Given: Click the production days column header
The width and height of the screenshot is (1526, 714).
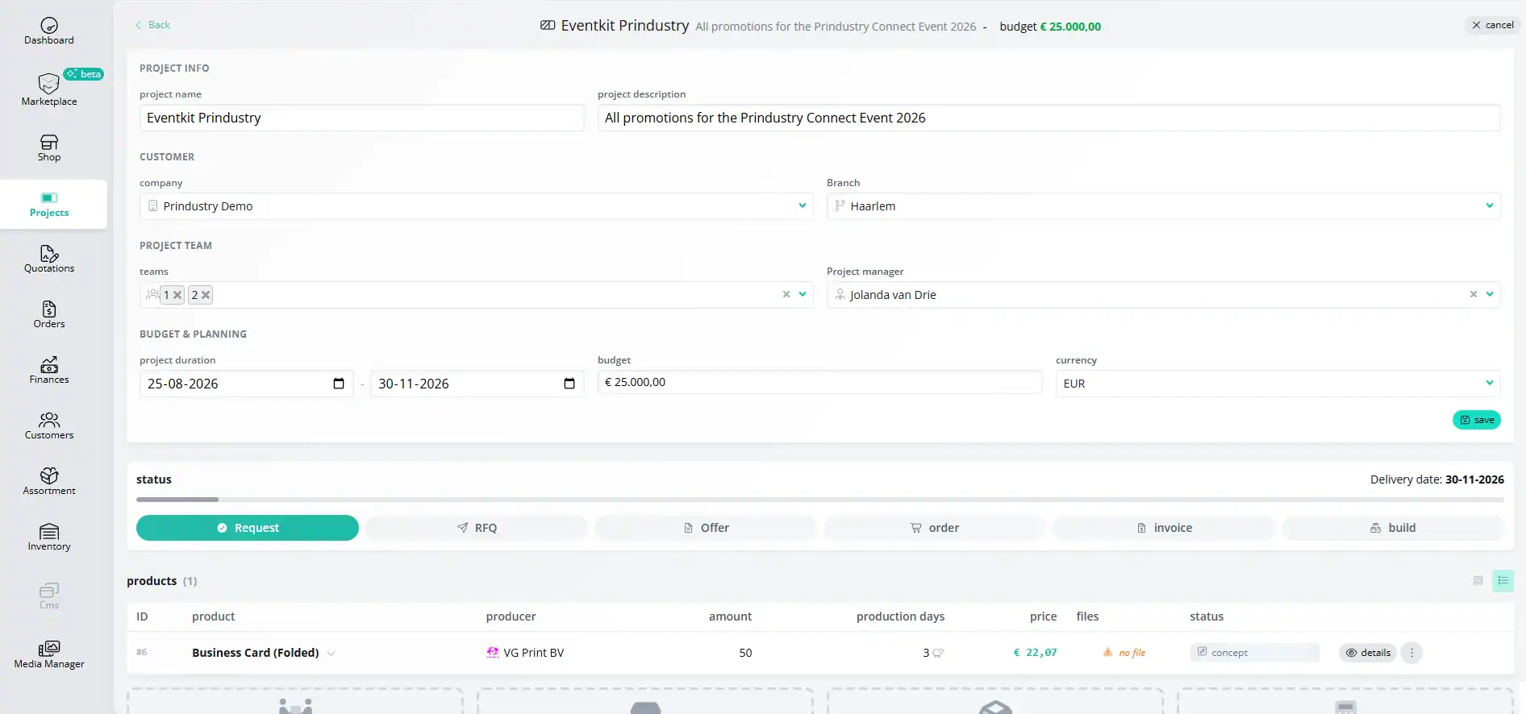Looking at the screenshot, I should point(900,616).
